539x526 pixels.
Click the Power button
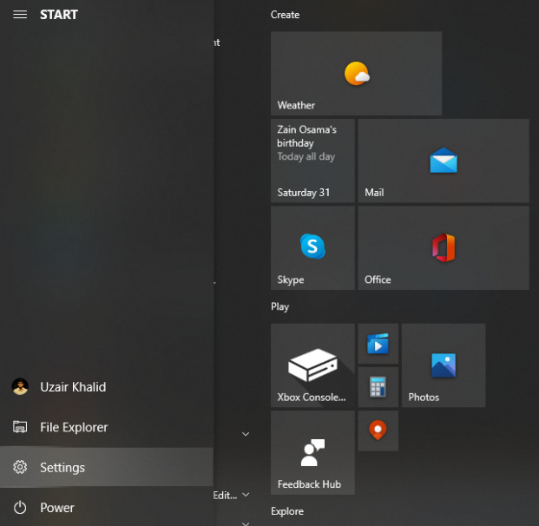[x=57, y=508]
